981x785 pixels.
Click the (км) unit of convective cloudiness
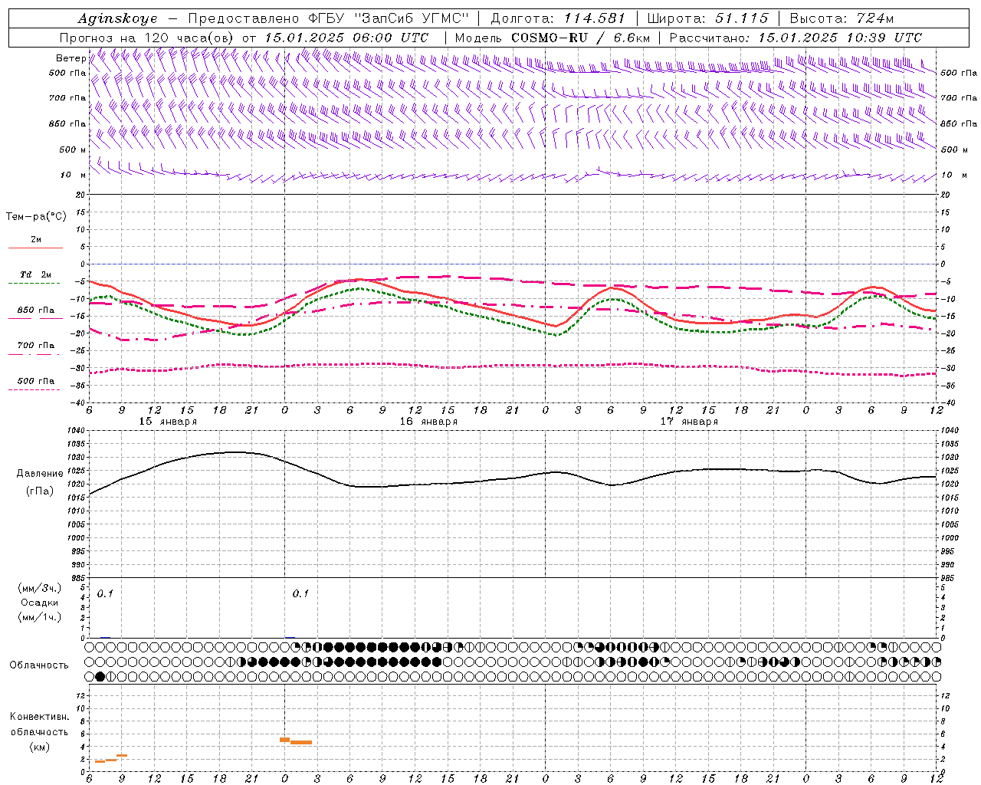coord(39,747)
